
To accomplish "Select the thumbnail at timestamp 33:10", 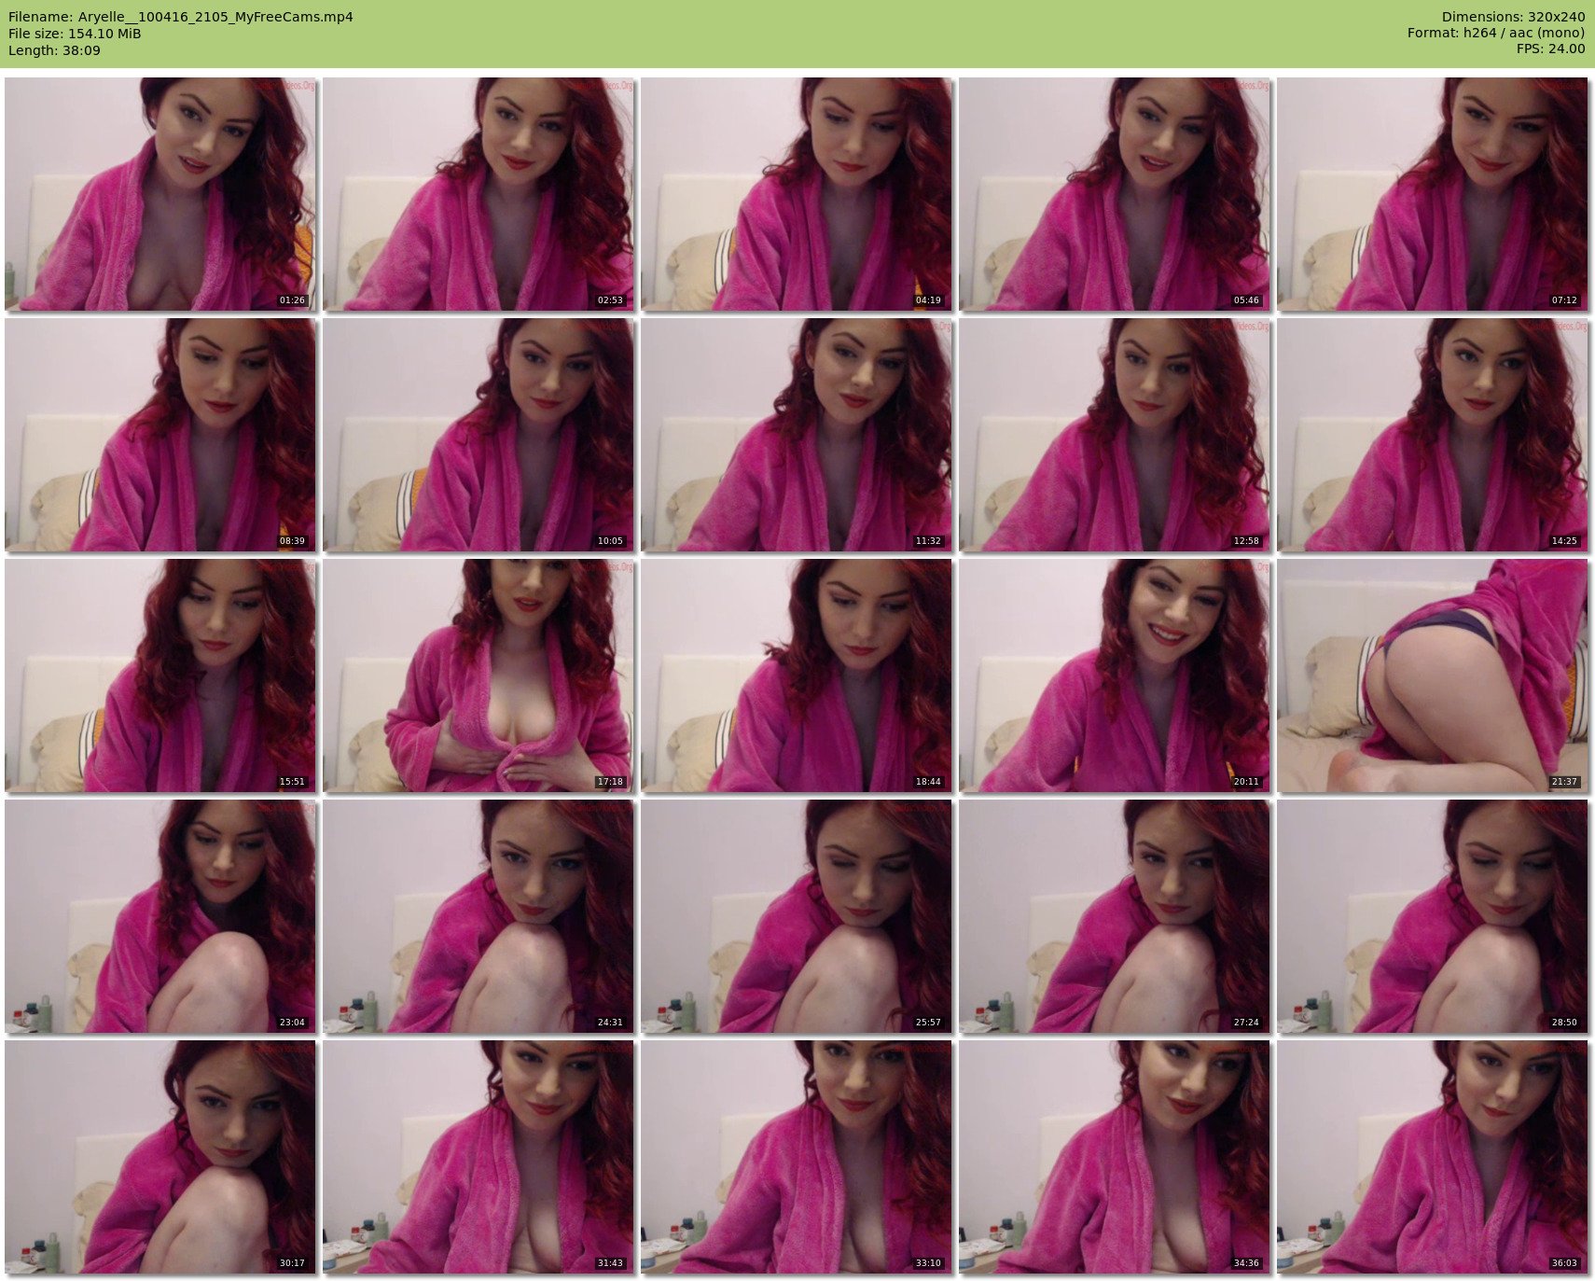I will point(797,1157).
